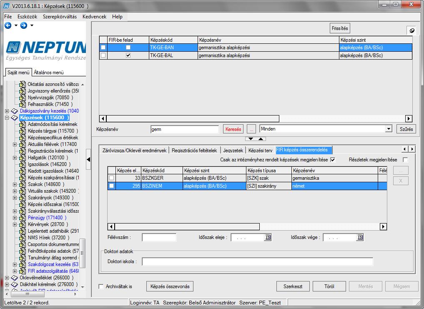Click the Képzések open book icon

point(15,118)
